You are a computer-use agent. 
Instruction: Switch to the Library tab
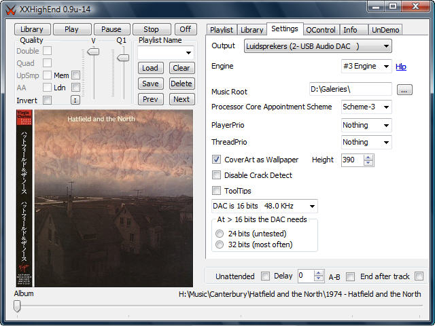click(252, 30)
